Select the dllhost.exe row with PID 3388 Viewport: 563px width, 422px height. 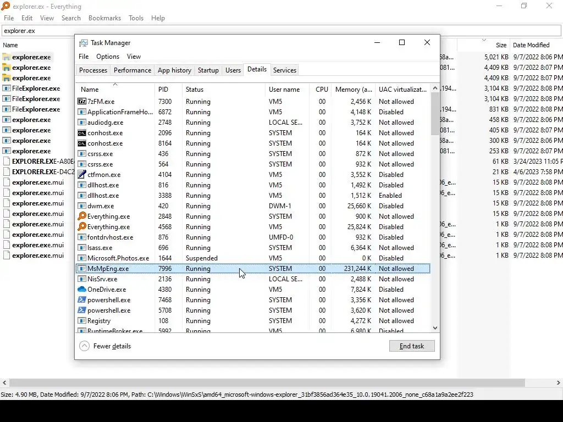tap(253, 196)
